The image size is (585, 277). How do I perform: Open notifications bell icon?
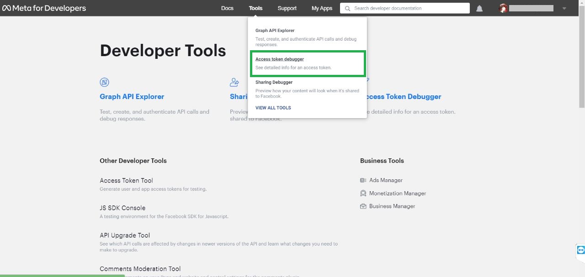tap(479, 9)
